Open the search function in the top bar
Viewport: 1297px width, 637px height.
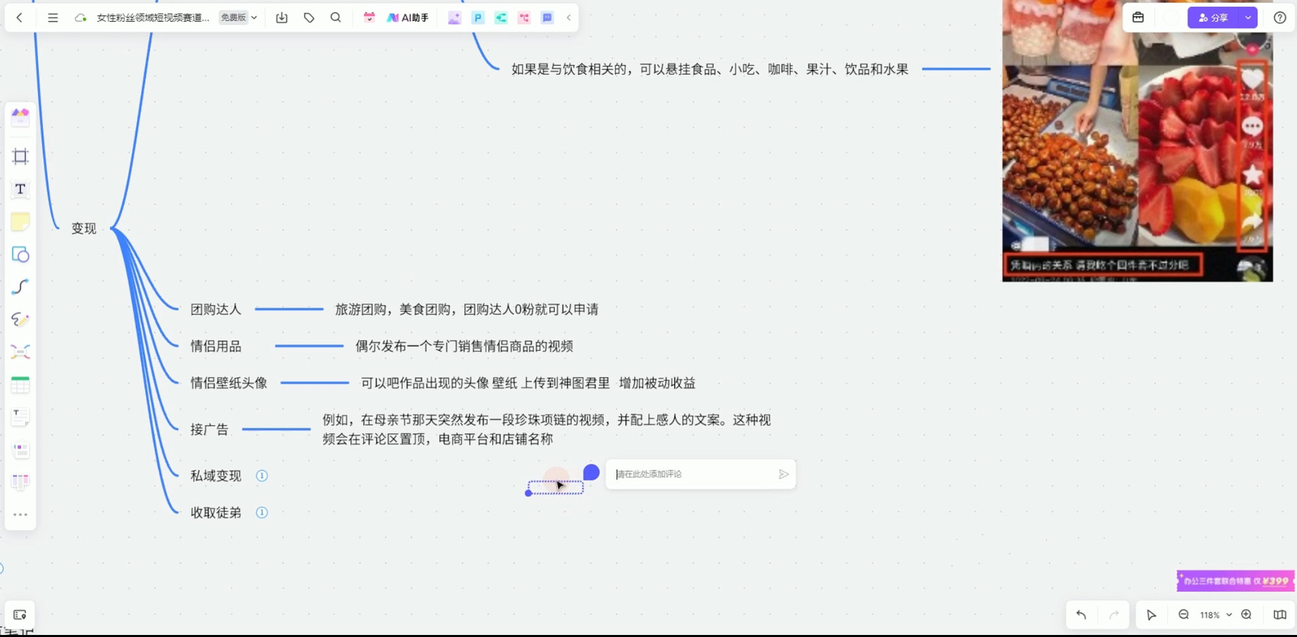coord(336,18)
